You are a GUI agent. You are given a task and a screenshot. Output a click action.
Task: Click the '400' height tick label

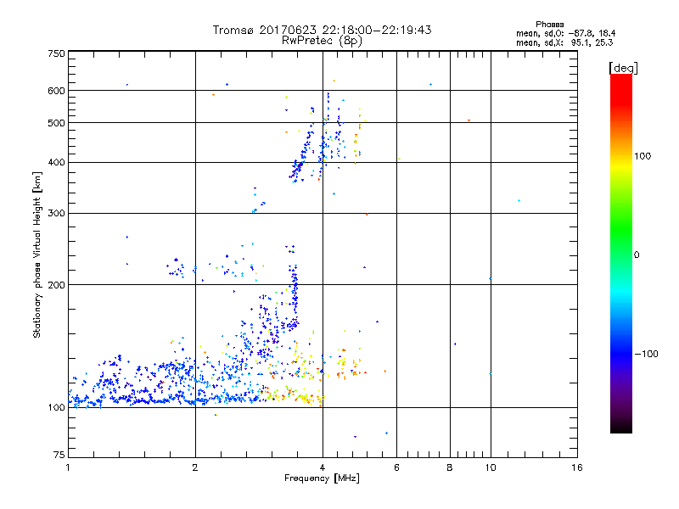[56, 163]
